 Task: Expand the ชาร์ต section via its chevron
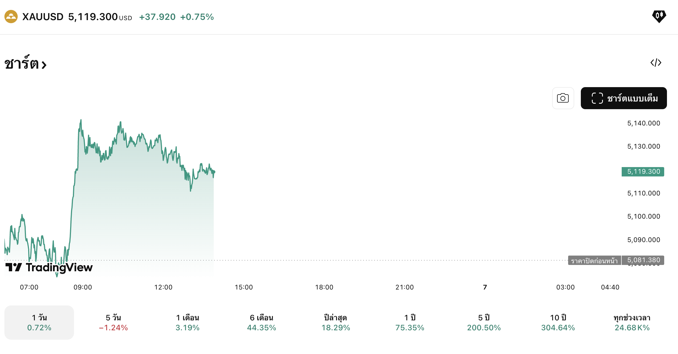coord(44,65)
